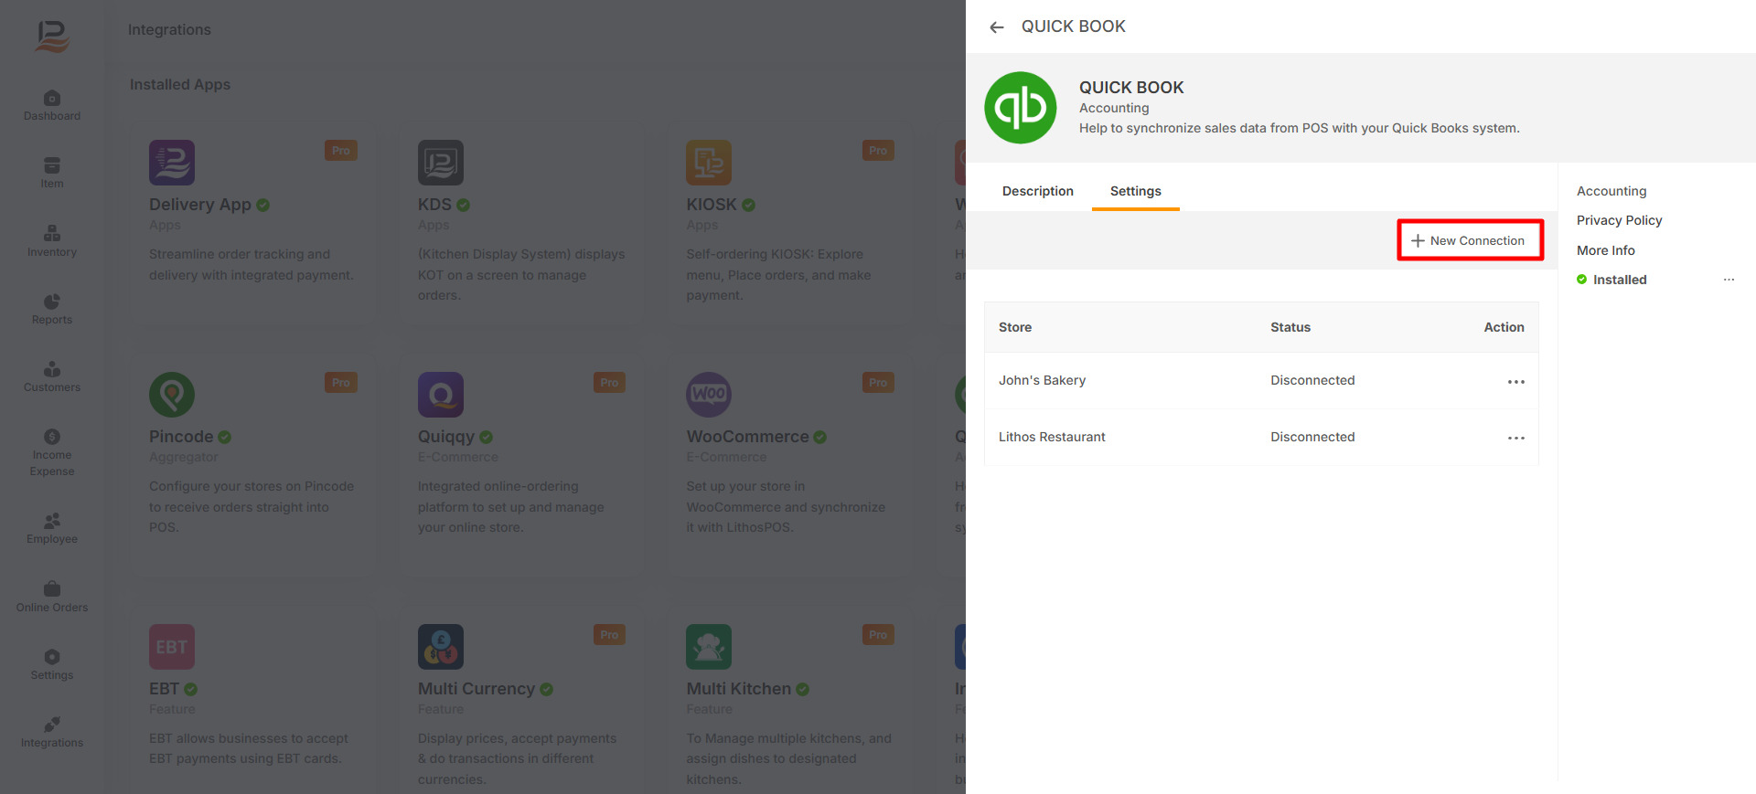Click the Installed Apps heading
Screen dimensions: 1756x794
(x=180, y=84)
